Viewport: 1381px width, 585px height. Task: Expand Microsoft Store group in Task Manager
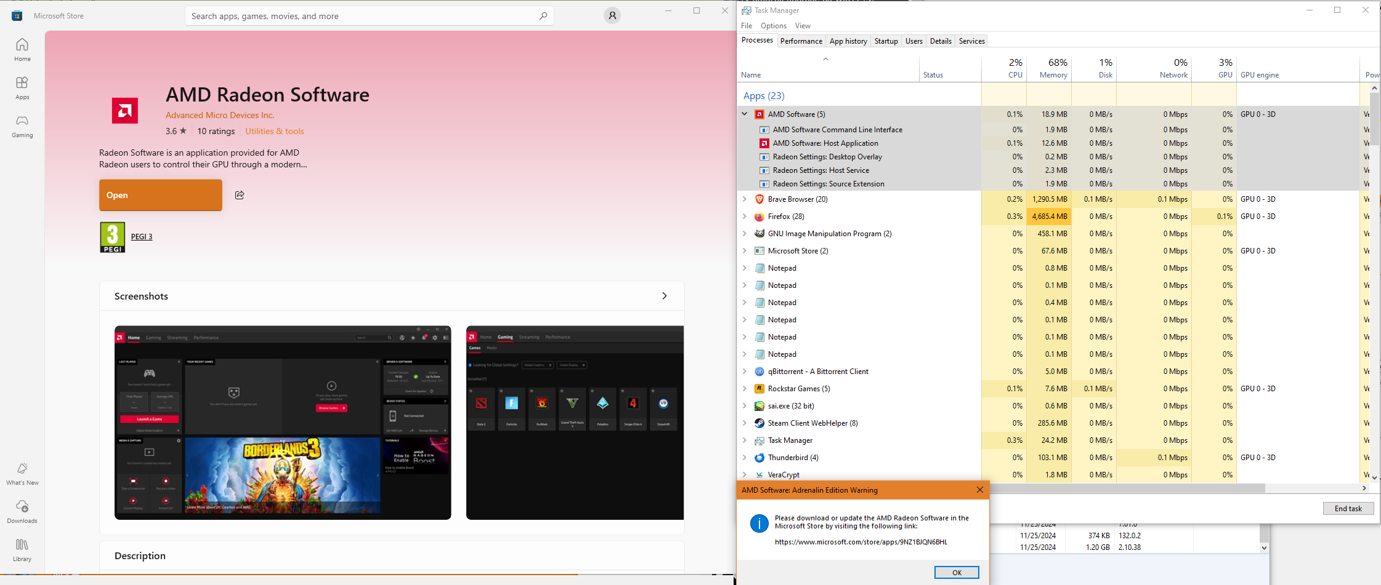click(745, 251)
